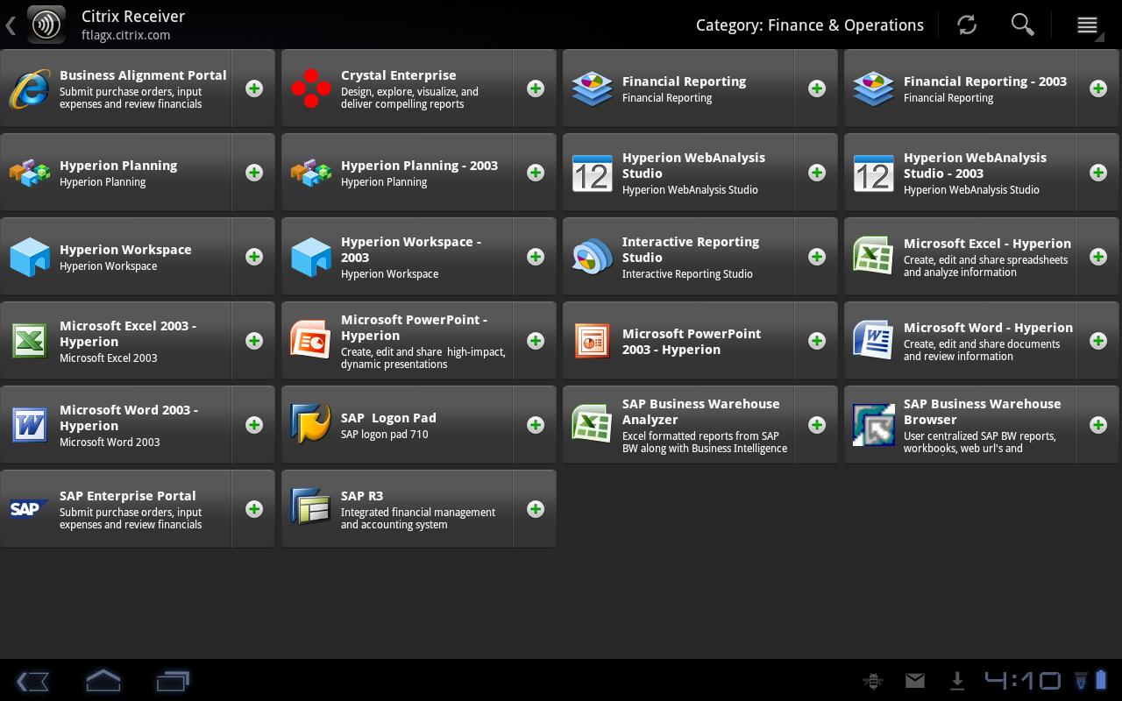Open Financial Reporting app title

click(x=684, y=81)
